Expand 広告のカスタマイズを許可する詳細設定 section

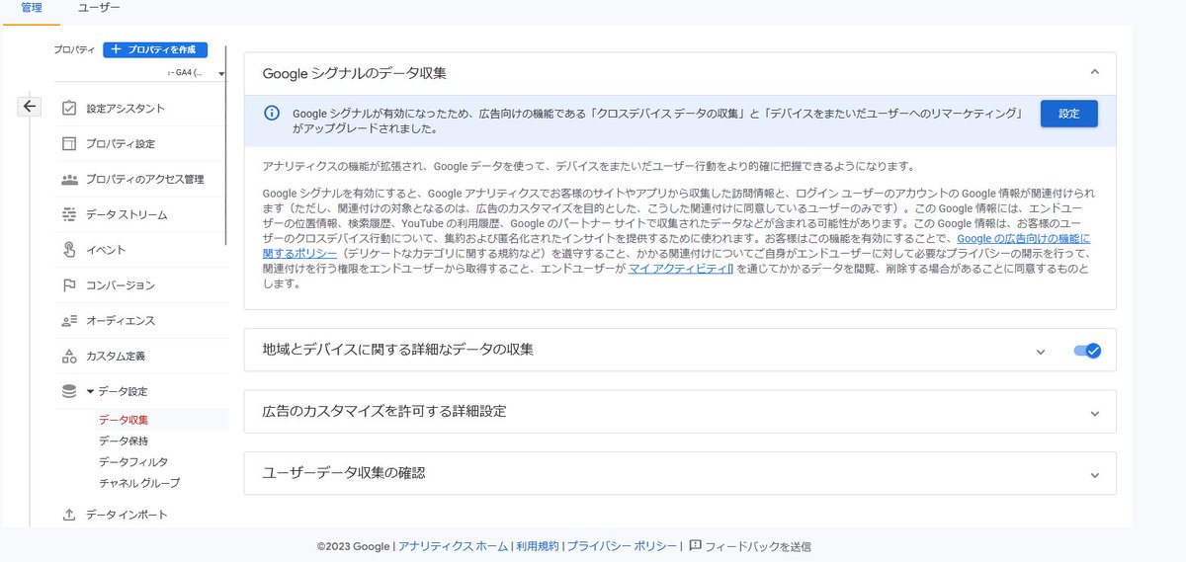[x=1094, y=413]
